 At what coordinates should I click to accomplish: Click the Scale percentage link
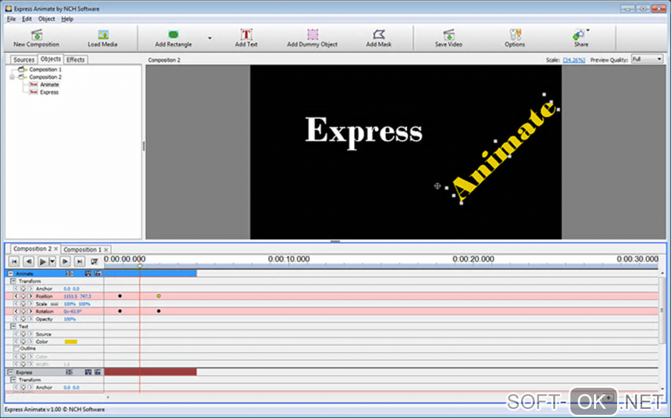pyautogui.click(x=574, y=60)
